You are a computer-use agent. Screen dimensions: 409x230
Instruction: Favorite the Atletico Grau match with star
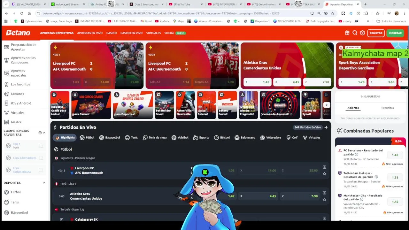(324, 199)
